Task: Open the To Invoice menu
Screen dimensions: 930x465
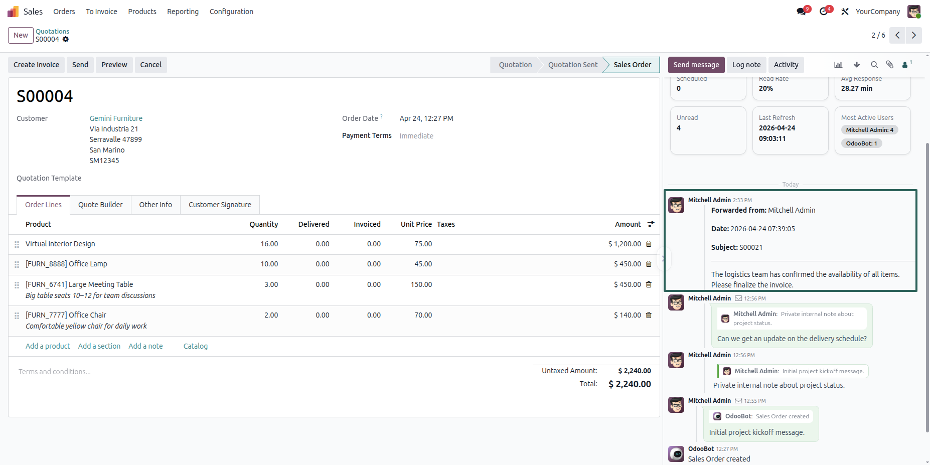Action: click(x=101, y=12)
